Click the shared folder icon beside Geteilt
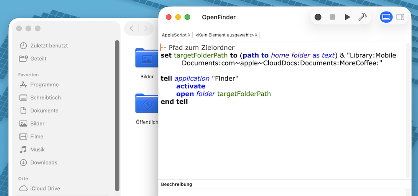This screenshot has height=196, width=418. pyautogui.click(x=23, y=59)
